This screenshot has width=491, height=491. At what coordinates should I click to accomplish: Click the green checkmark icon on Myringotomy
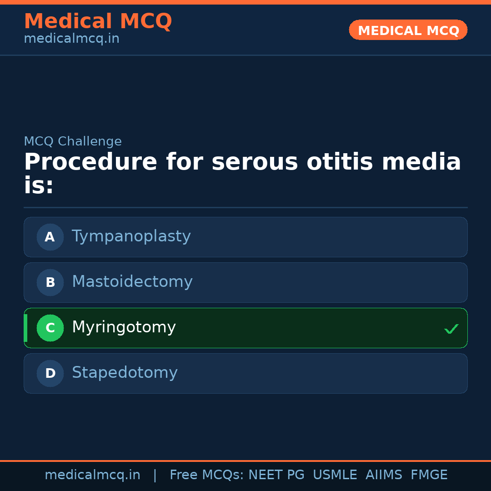pyautogui.click(x=451, y=328)
